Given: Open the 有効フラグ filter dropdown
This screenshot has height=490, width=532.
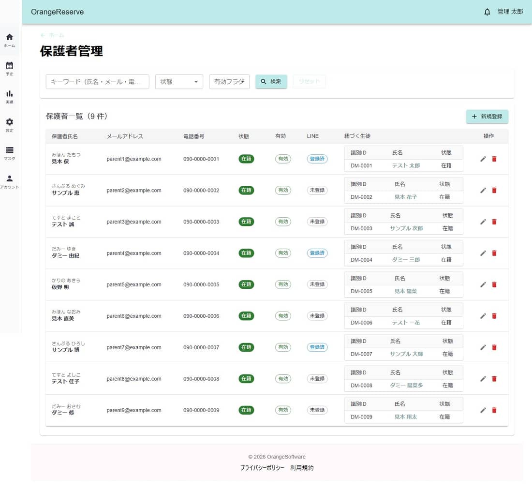Looking at the screenshot, I should (x=229, y=82).
